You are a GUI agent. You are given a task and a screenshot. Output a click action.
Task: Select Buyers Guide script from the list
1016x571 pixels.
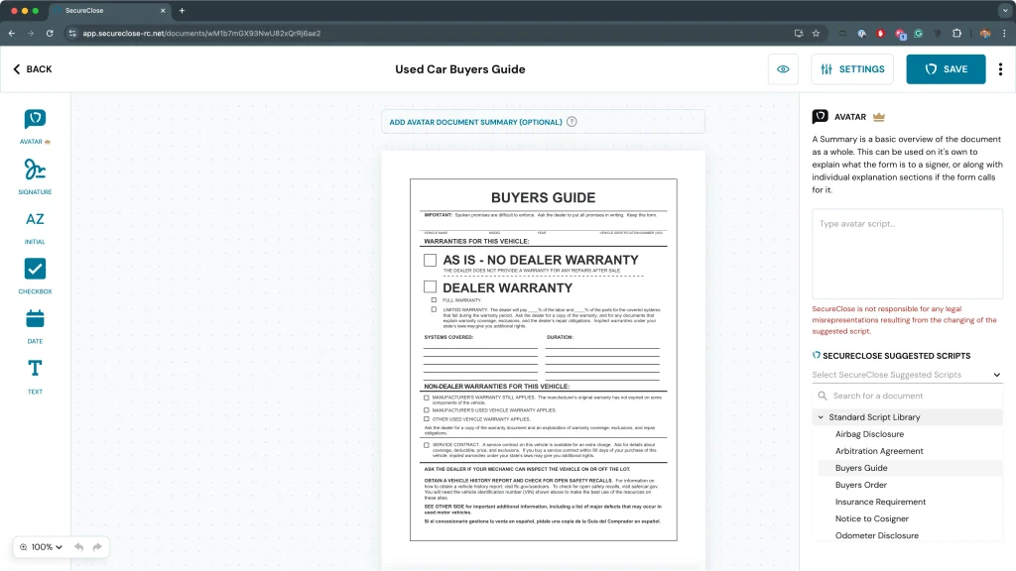[861, 468]
